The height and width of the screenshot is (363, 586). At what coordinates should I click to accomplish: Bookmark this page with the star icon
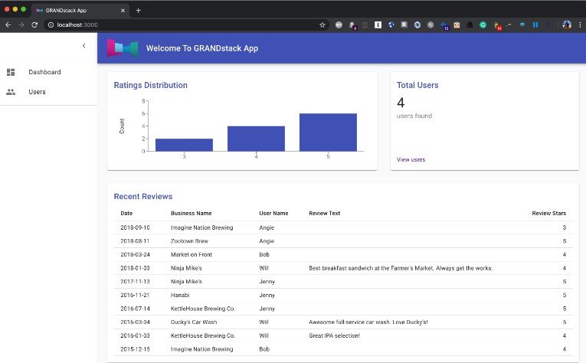click(322, 25)
